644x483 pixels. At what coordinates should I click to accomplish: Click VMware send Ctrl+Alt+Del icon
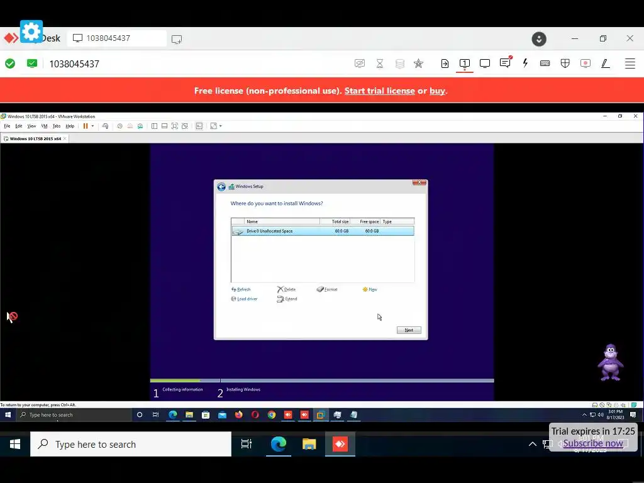[x=106, y=126]
